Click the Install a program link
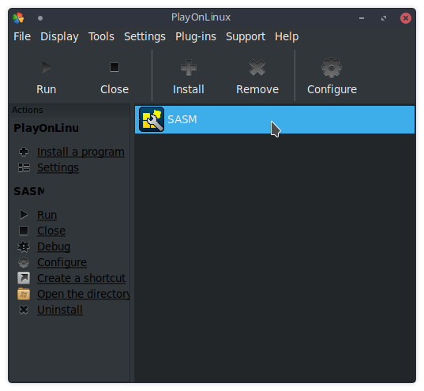The image size is (424, 391). coord(81,152)
